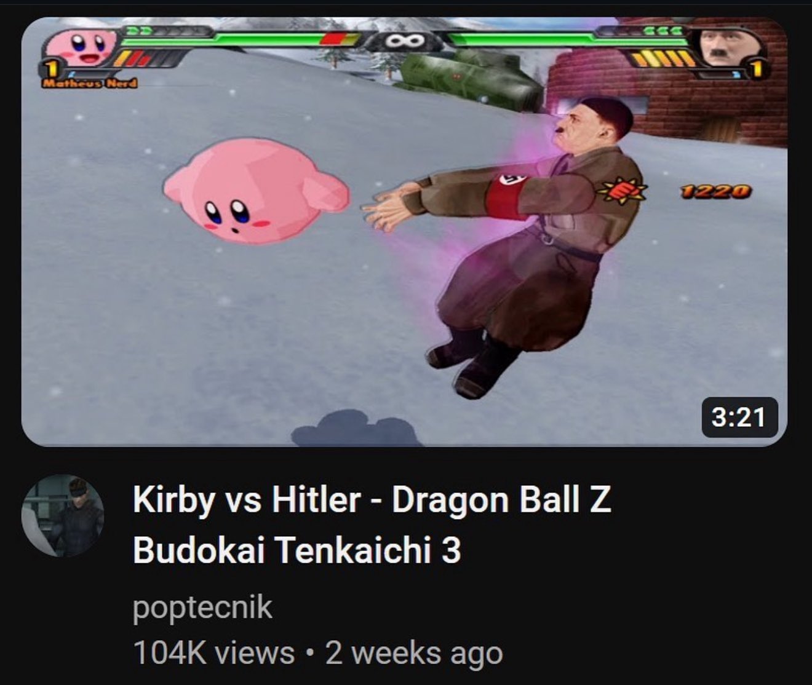The image size is (812, 685).
Task: Click the 1220 damage number
Action: tap(715, 192)
